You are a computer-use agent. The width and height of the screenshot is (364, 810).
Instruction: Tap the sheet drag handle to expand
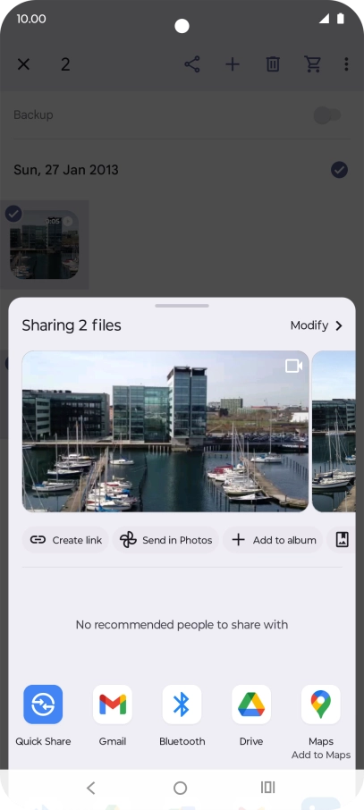coord(182,306)
